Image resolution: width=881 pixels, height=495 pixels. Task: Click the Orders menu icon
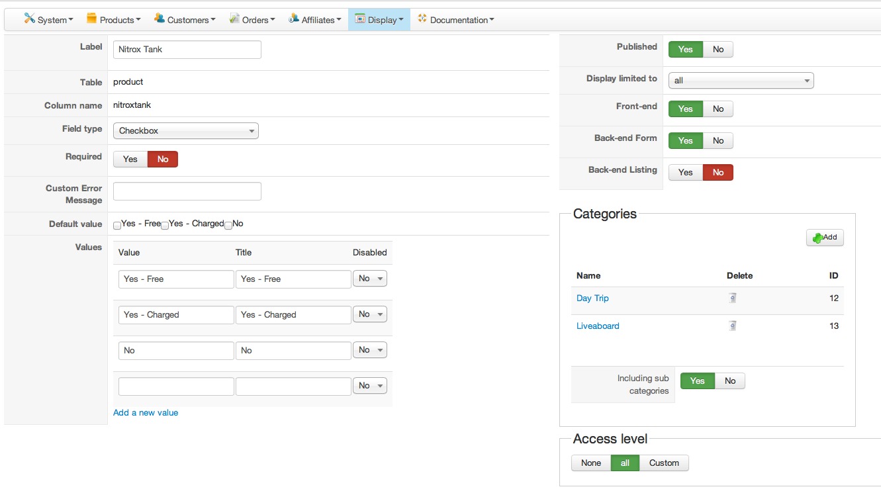coord(234,19)
